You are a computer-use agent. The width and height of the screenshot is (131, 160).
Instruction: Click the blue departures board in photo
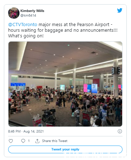pyautogui.click(x=18, y=85)
